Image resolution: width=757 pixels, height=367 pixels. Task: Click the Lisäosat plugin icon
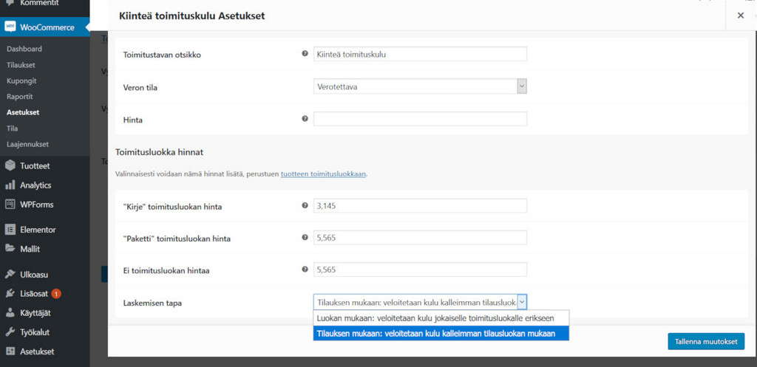(x=10, y=294)
